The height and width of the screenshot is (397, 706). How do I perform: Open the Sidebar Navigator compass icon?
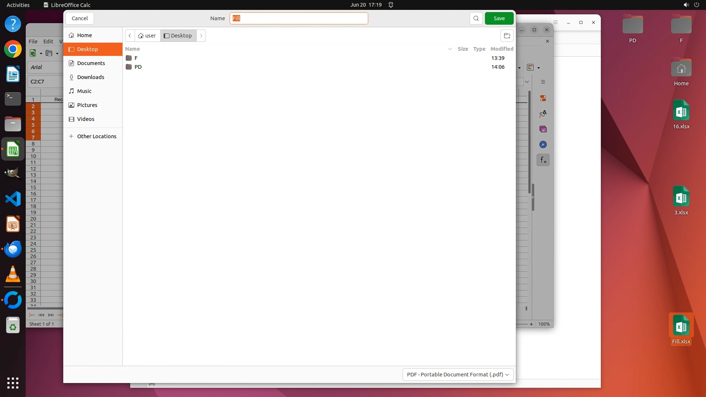(543, 144)
